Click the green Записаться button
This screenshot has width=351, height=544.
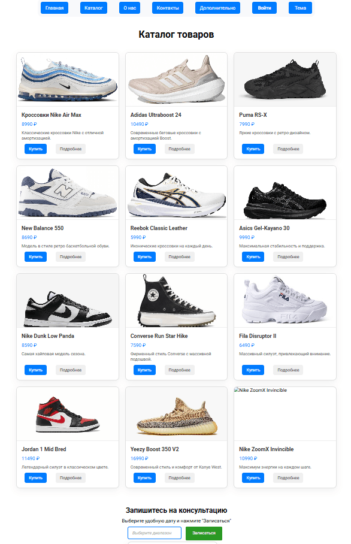click(204, 533)
